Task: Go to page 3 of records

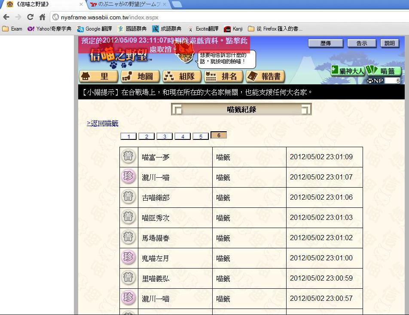Action: 165,136
